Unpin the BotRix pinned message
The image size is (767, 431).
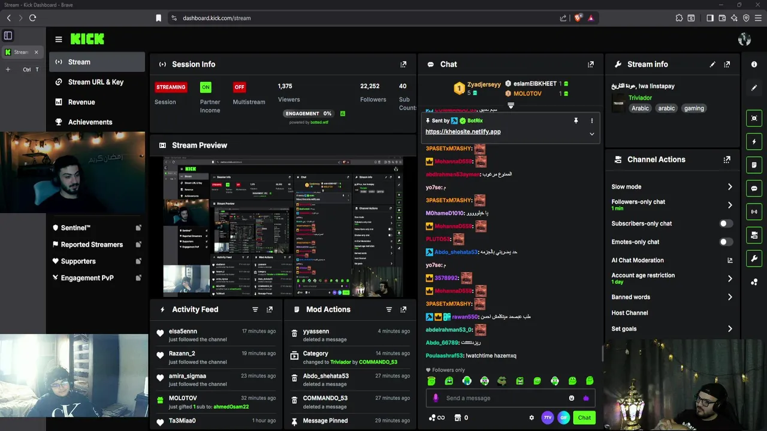(x=576, y=121)
